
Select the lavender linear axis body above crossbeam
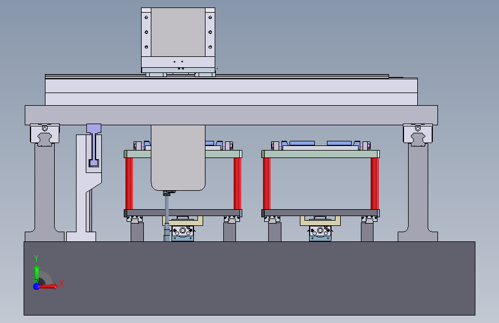[231, 92]
